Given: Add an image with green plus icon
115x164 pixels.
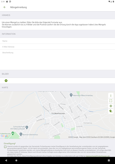Looking at the screenshot, I should [x=6, y=81].
